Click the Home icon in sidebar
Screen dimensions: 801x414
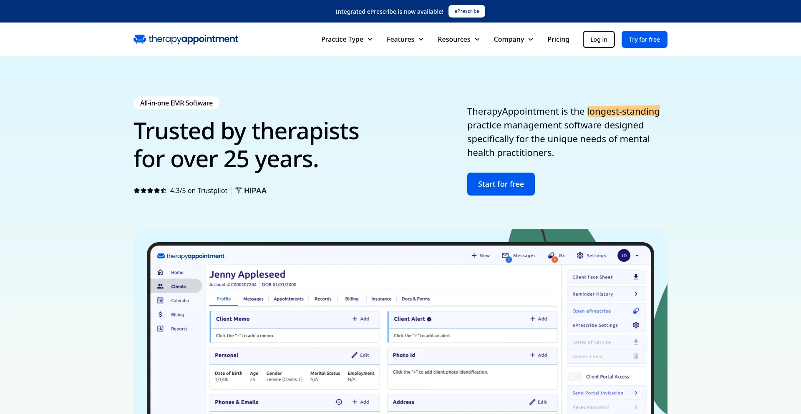[x=160, y=272]
